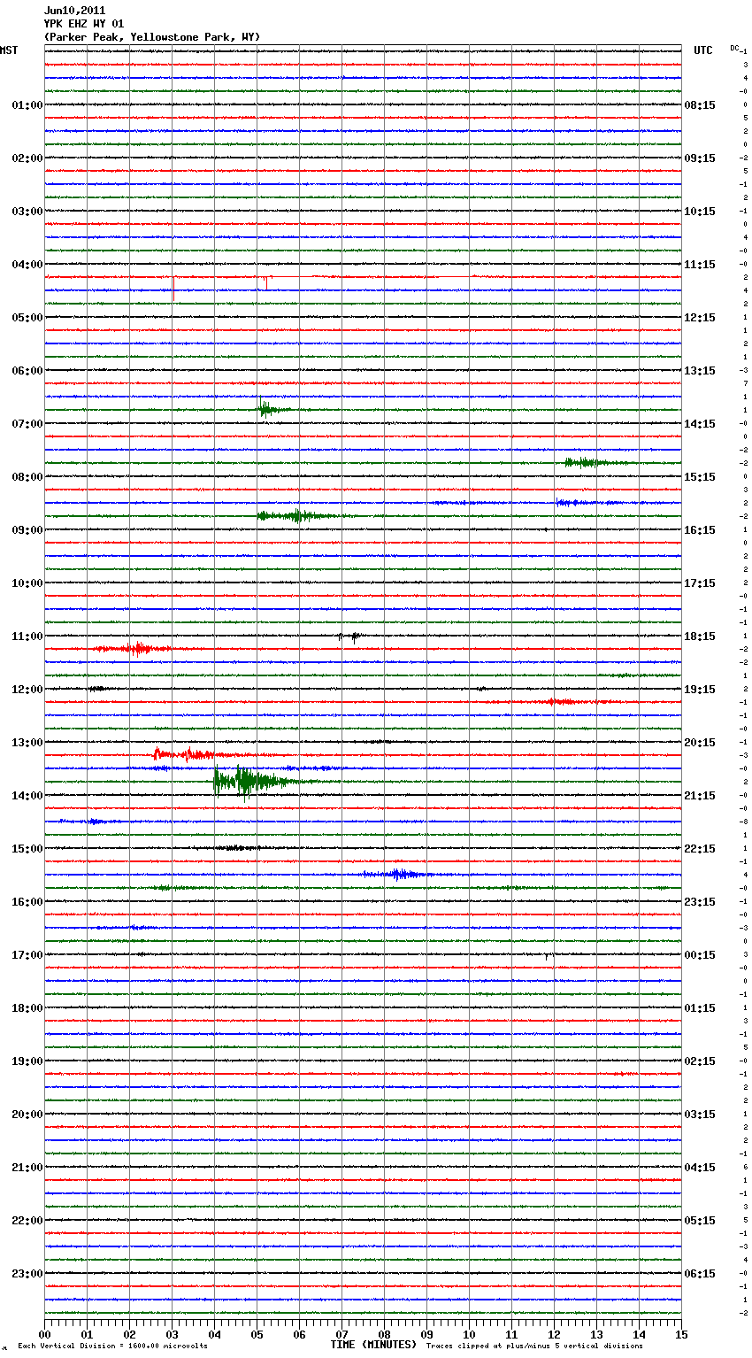This screenshot has height=1358, width=752.
Task: Click the date header Jun10,2011
Action: click(x=74, y=11)
